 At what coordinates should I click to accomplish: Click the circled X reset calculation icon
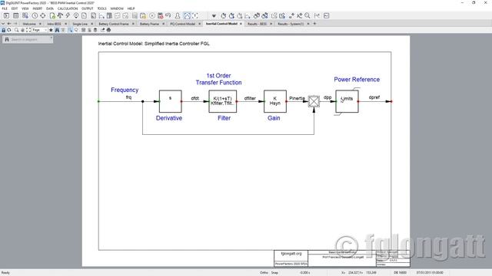[152, 15]
